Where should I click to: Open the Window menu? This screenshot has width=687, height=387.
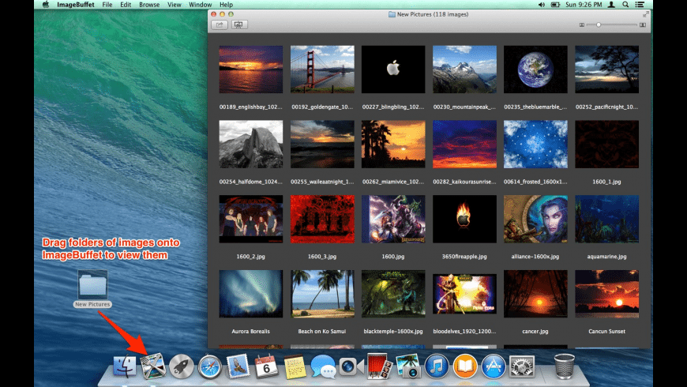click(x=201, y=5)
